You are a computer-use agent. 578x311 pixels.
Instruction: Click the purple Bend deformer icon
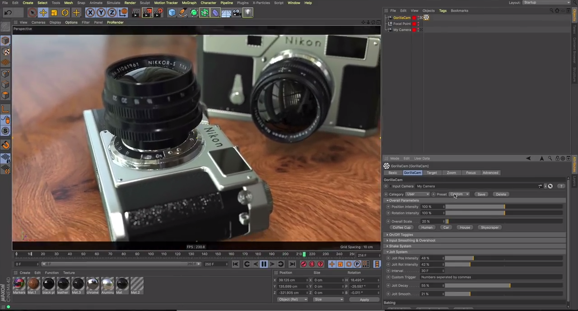(x=215, y=13)
